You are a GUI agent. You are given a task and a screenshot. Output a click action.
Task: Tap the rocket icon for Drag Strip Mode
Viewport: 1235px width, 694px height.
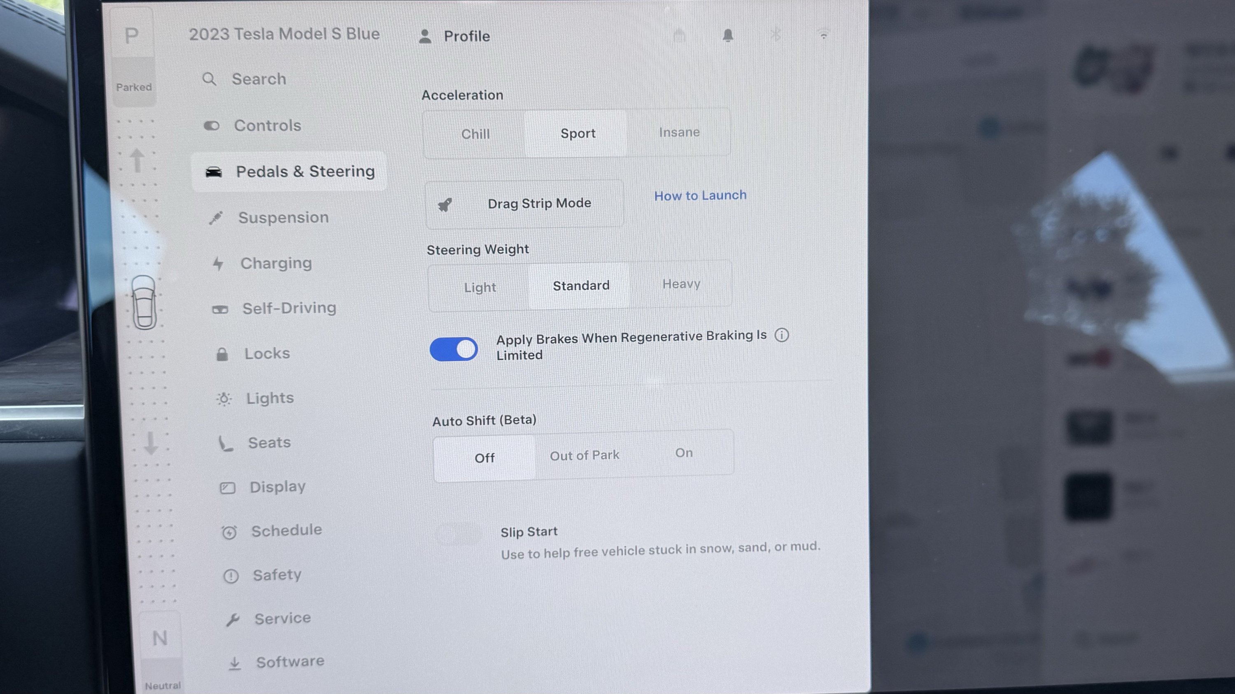click(x=445, y=205)
